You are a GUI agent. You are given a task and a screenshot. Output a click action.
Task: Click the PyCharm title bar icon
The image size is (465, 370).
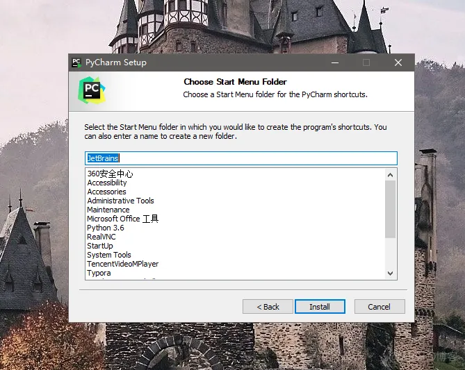[76, 62]
